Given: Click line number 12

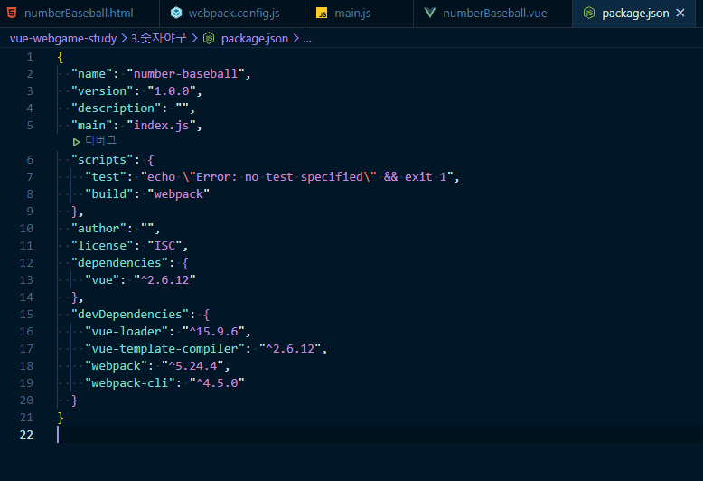Looking at the screenshot, I should point(26,263).
